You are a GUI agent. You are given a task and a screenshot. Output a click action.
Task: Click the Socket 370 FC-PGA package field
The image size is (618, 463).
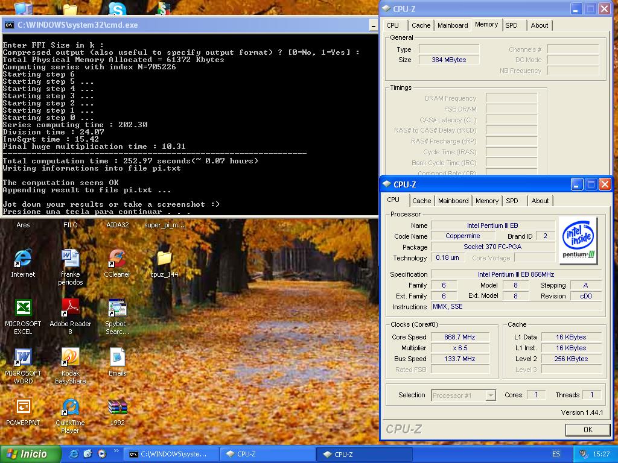tap(492, 247)
